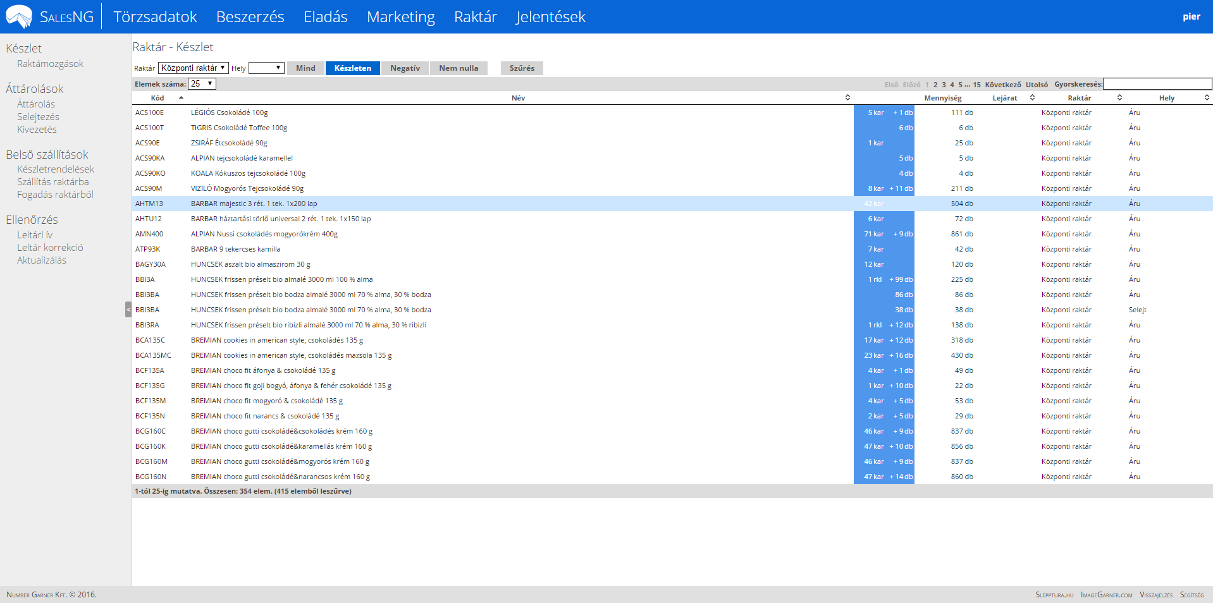Viewport: 1213px width, 603px height.
Task: Open the Segítség footer link
Action: pos(1191,595)
